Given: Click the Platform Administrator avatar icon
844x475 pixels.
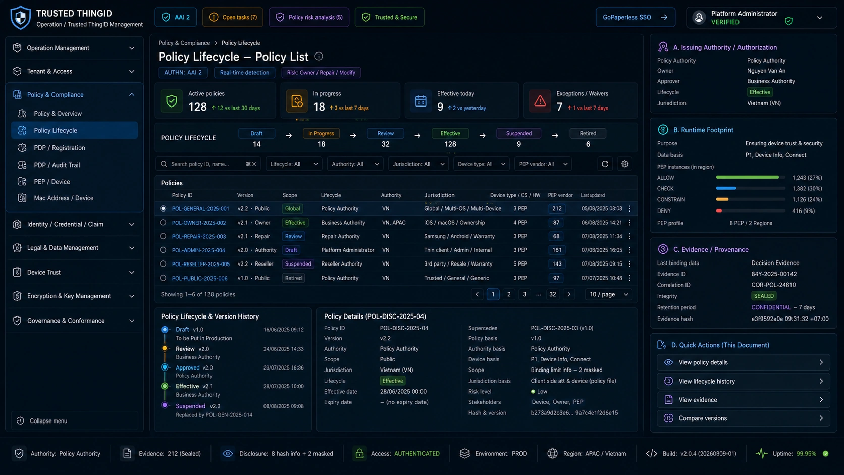Looking at the screenshot, I should 699,18.
